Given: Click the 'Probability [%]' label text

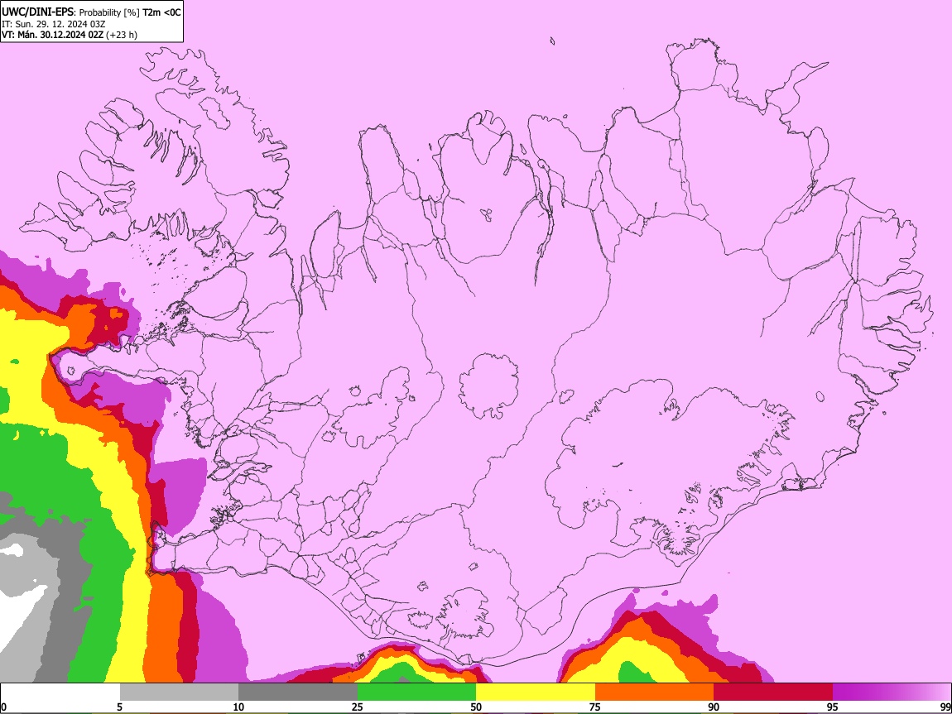Looking at the screenshot, I should coord(109,12).
